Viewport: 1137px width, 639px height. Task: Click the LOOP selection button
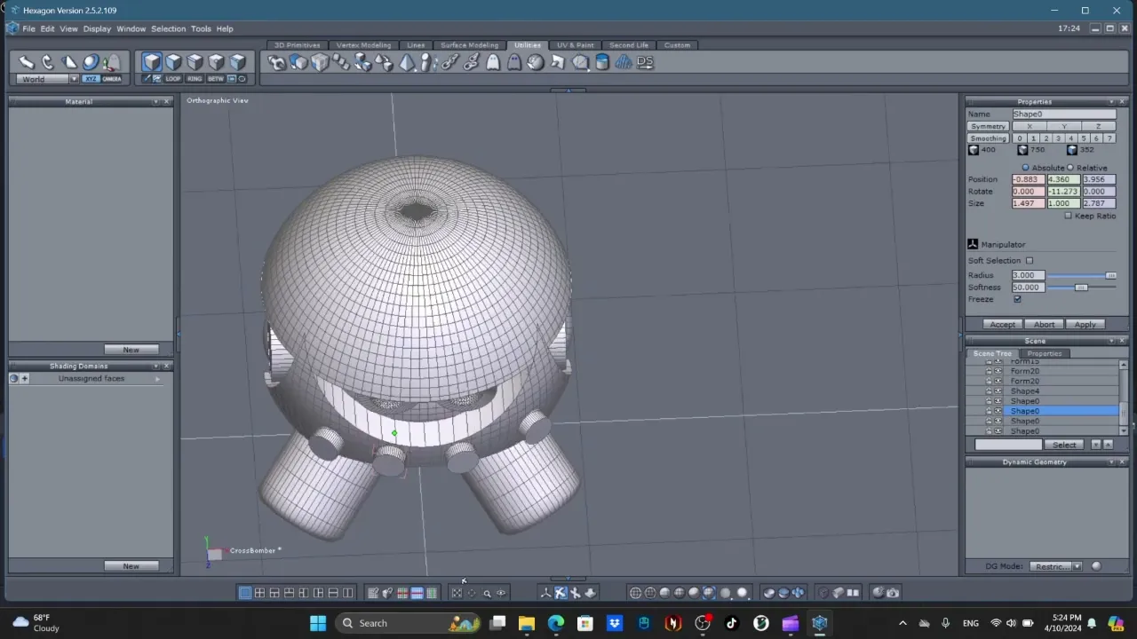click(172, 79)
